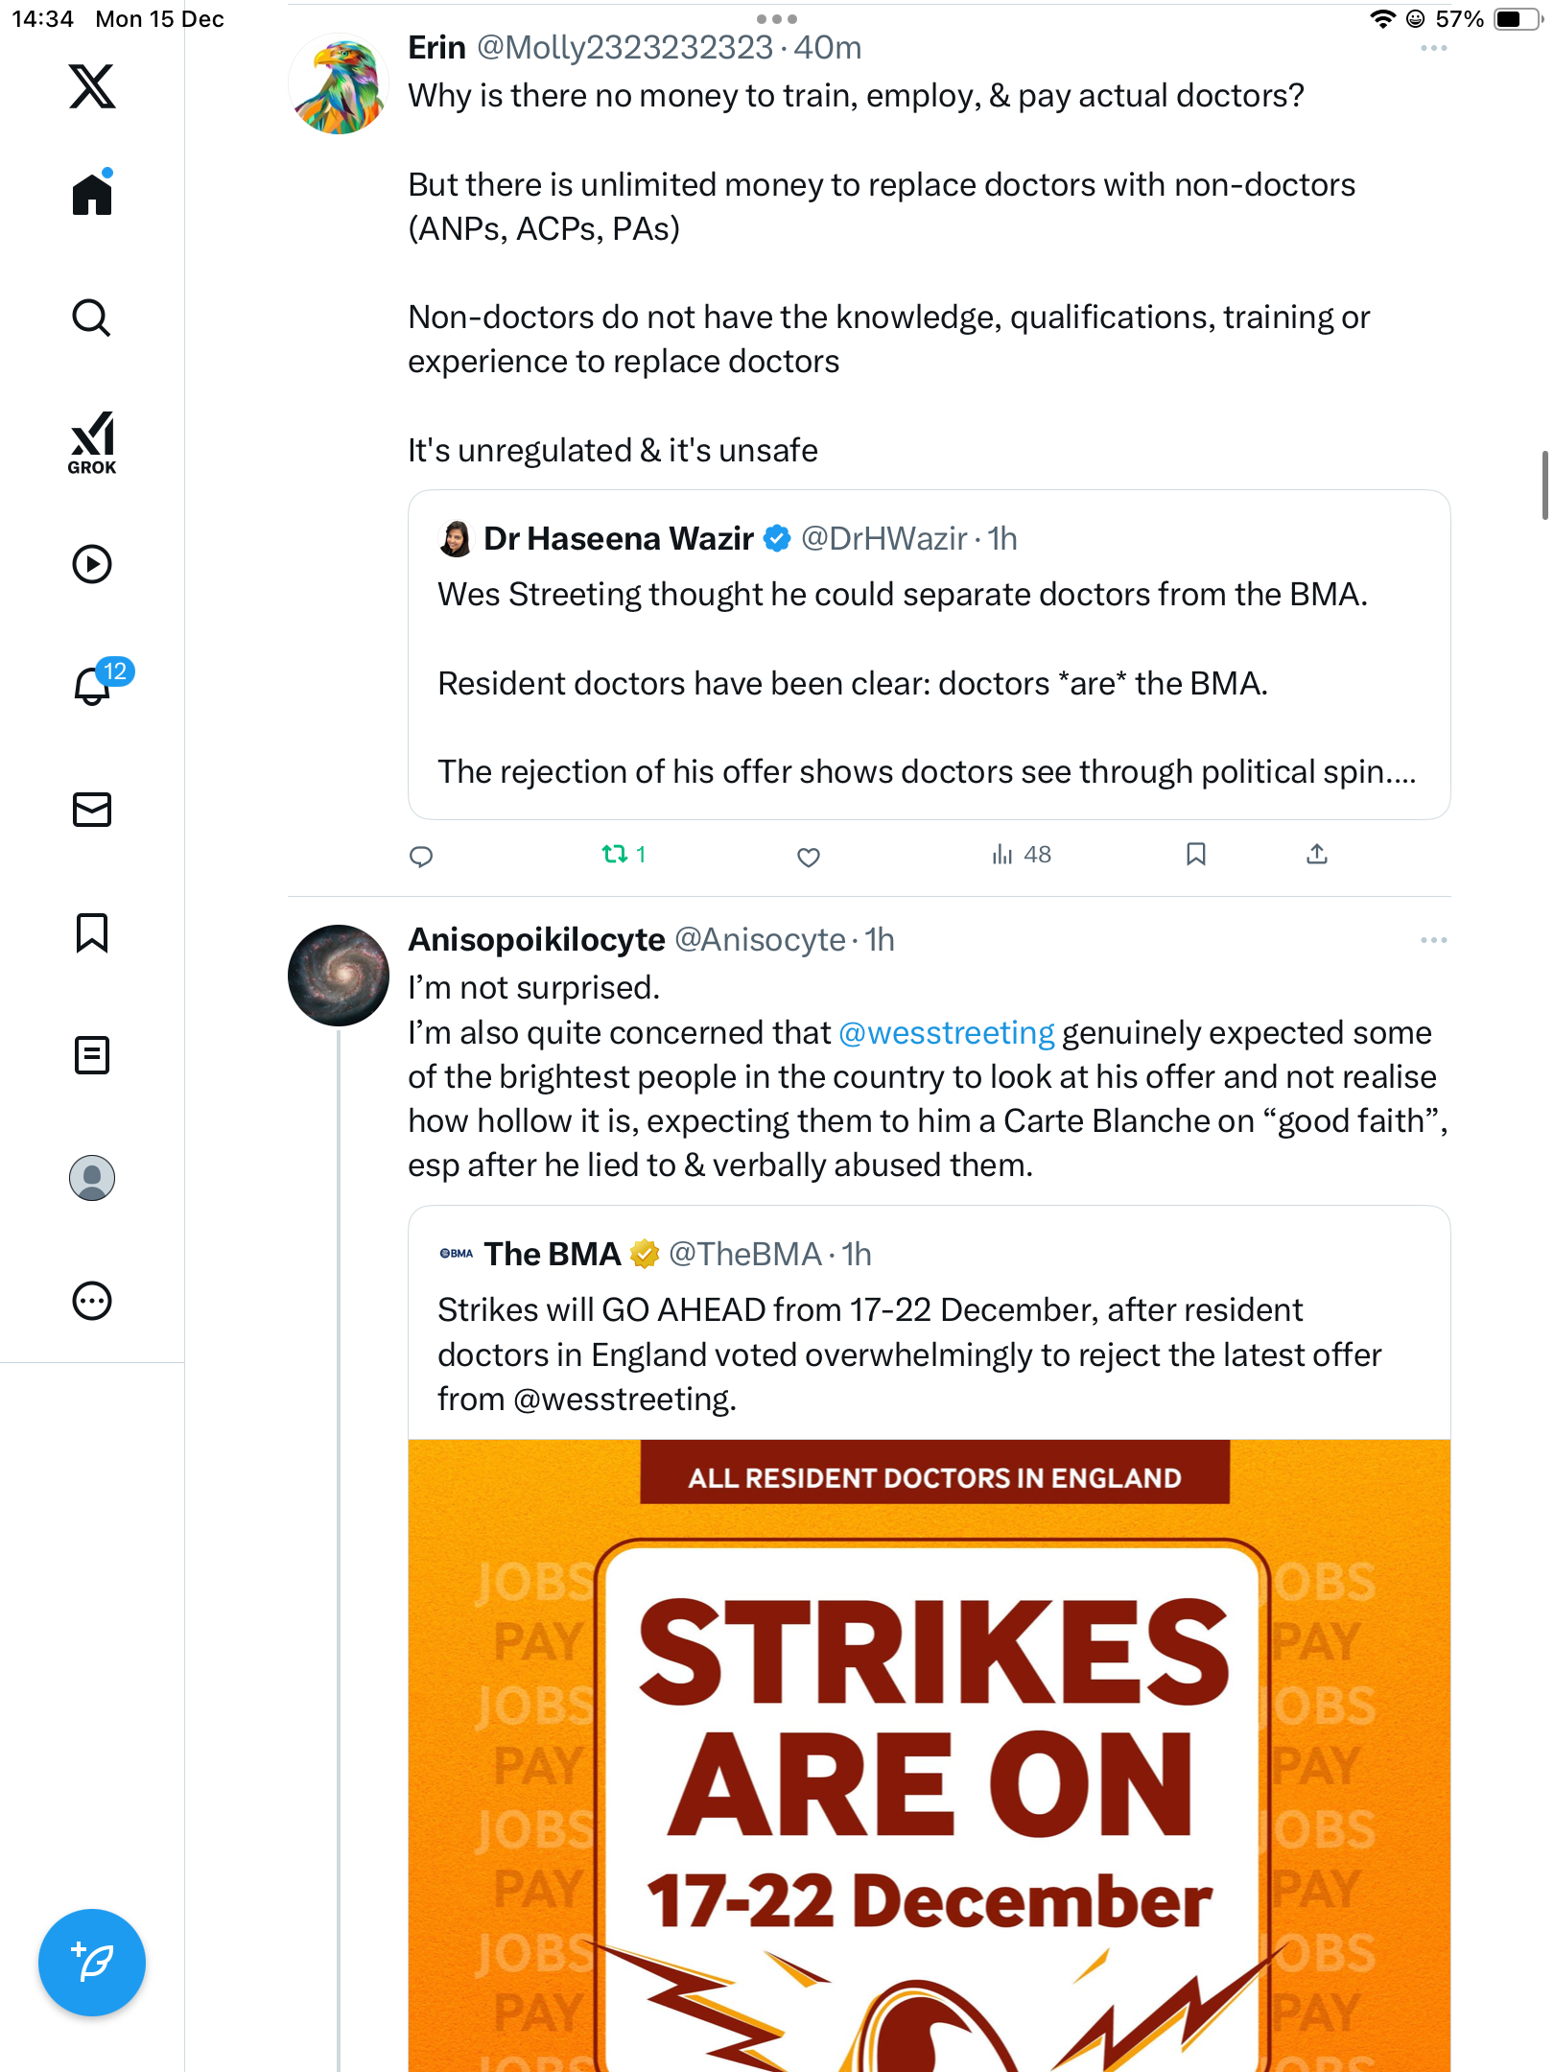1554x2072 pixels.
Task: Open the Bookmarks page in sidebar
Action: click(92, 932)
